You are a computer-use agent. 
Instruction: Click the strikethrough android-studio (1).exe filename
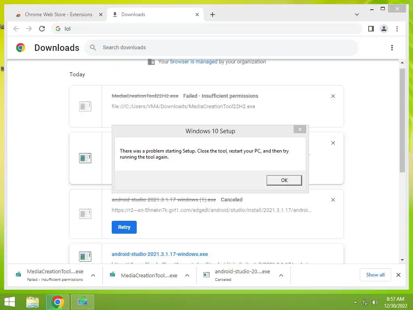pyautogui.click(x=164, y=199)
